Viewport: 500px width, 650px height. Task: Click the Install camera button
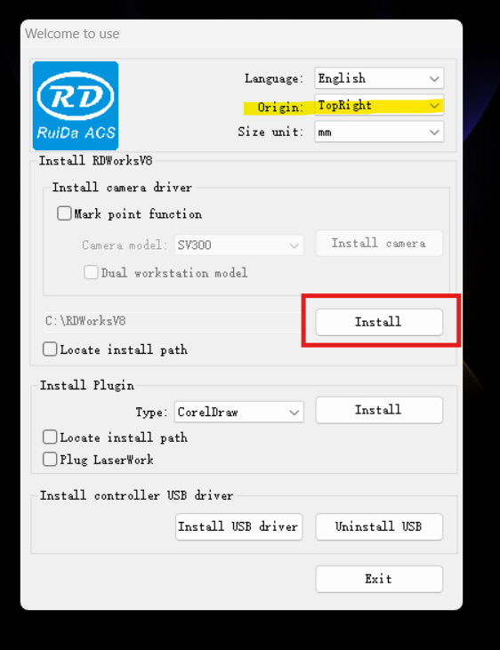point(379,244)
